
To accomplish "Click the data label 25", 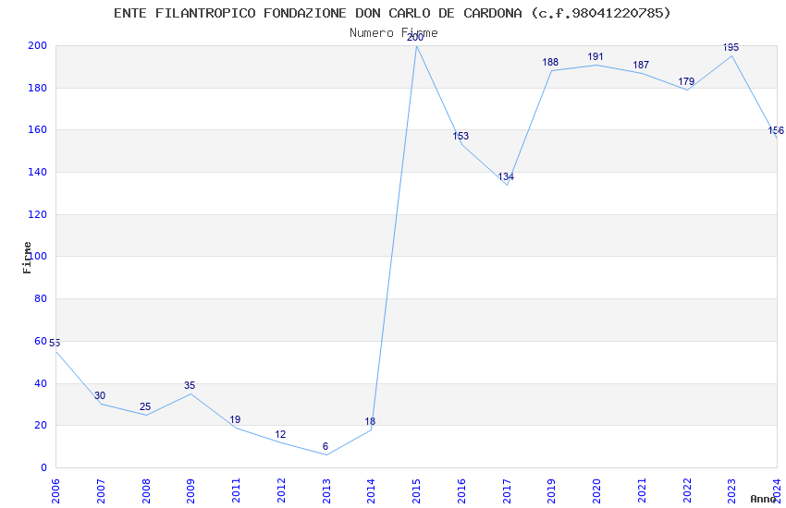I will click(145, 406).
